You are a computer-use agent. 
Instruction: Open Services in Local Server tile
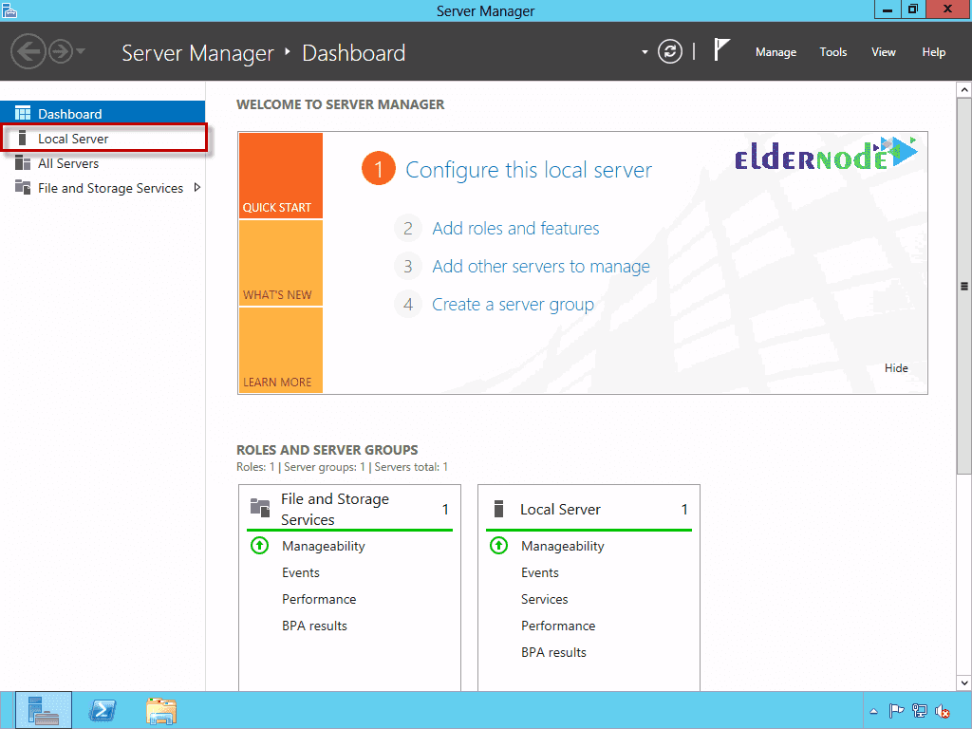(x=544, y=600)
